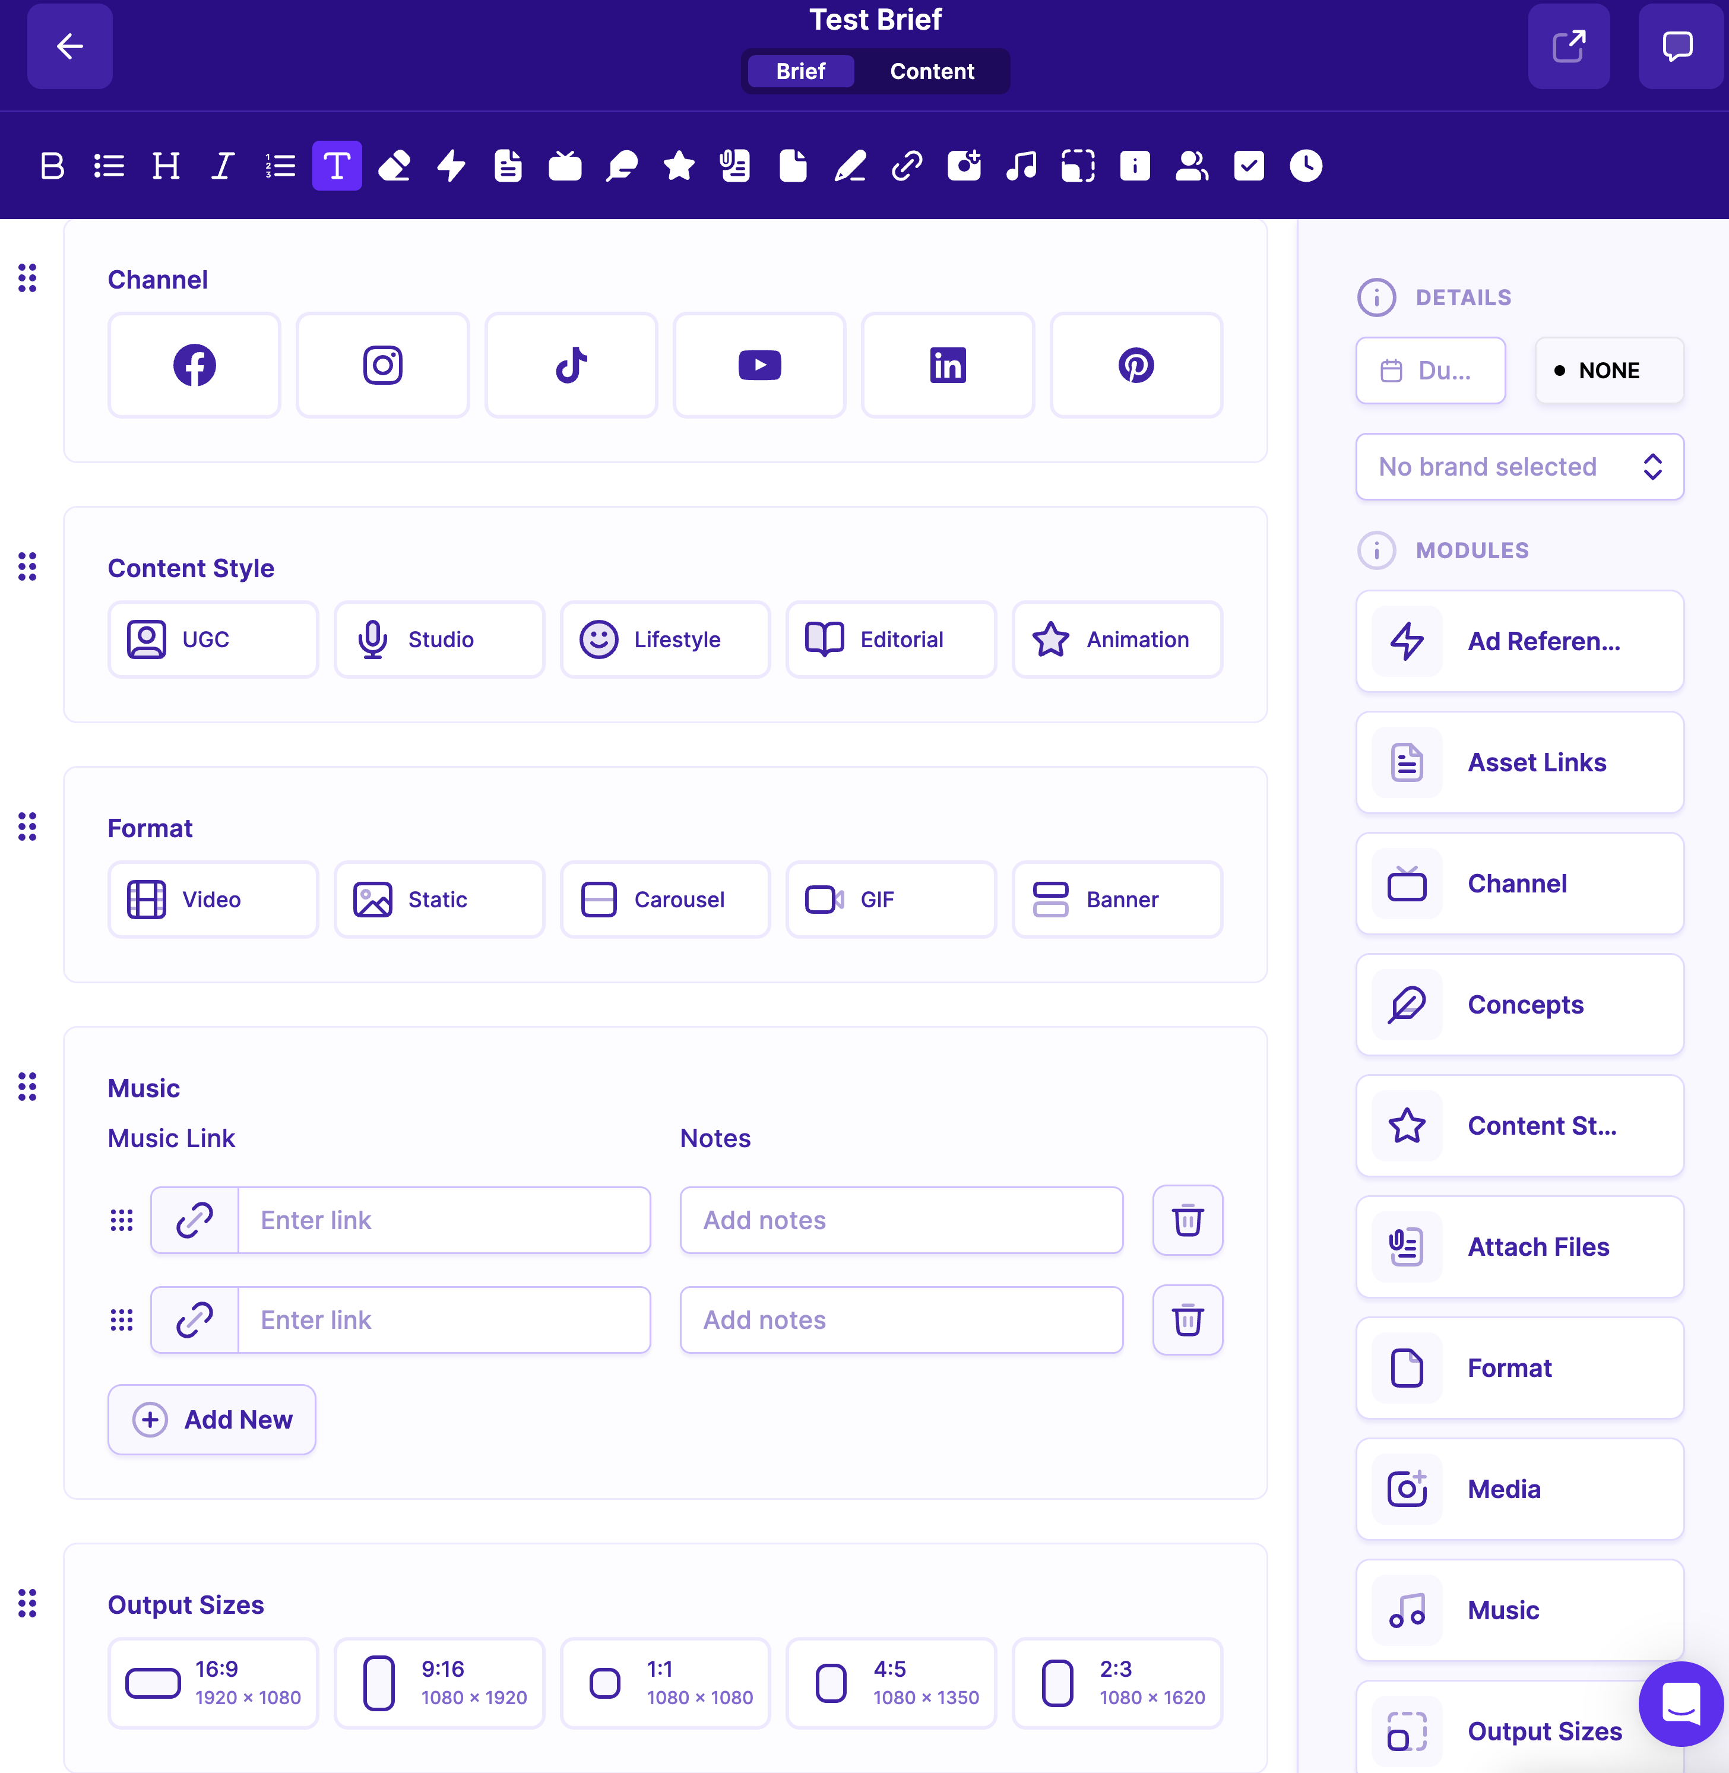Image resolution: width=1729 pixels, height=1773 pixels.
Task: Click the Modules info icon
Action: pyautogui.click(x=1377, y=550)
